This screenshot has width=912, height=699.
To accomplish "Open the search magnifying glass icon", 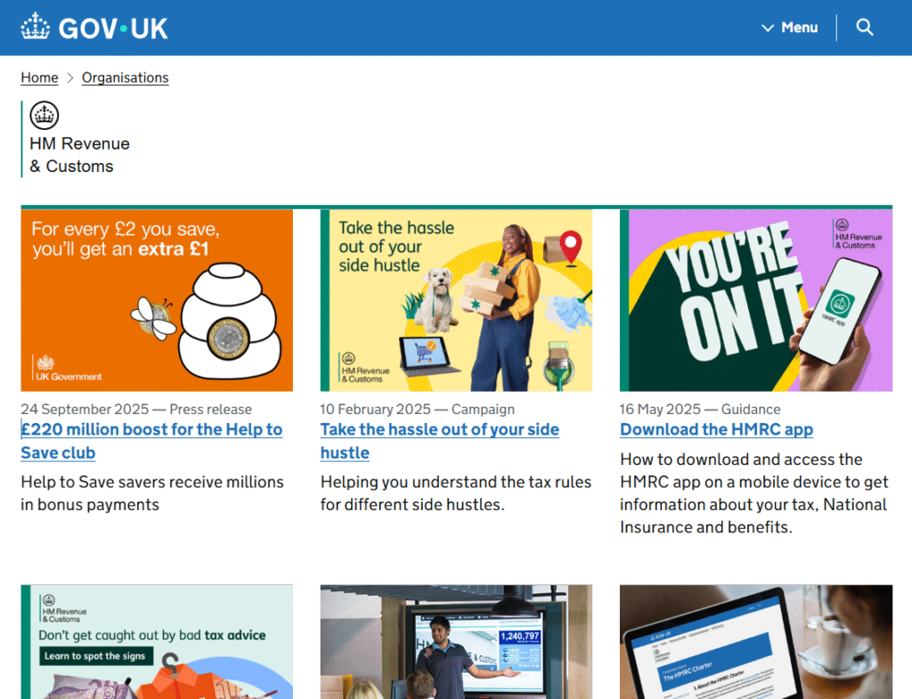I will click(x=864, y=28).
